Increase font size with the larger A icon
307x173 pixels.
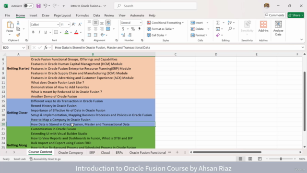click(73, 25)
